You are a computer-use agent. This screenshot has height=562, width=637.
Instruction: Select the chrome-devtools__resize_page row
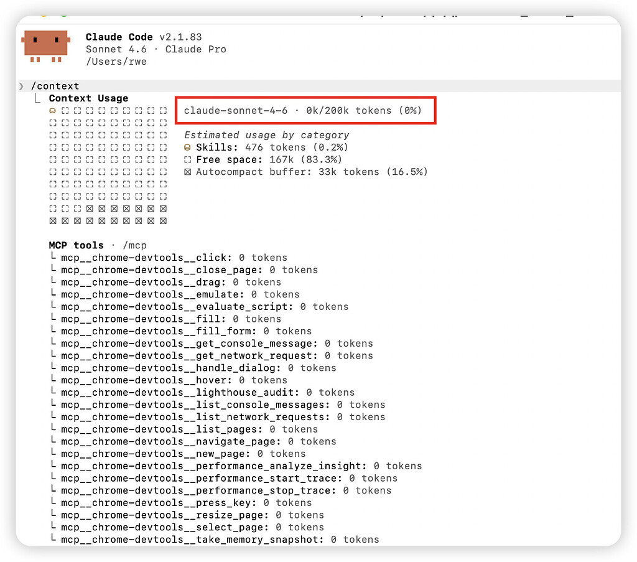187,515
